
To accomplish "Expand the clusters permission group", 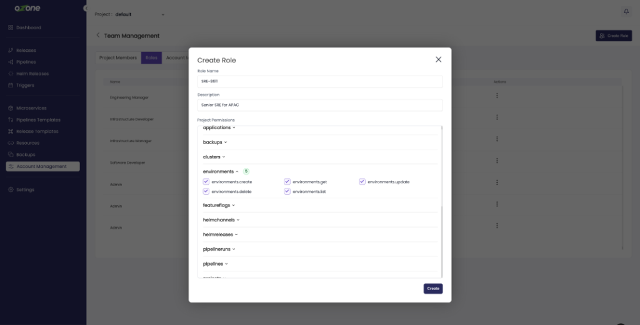I will pos(214,157).
